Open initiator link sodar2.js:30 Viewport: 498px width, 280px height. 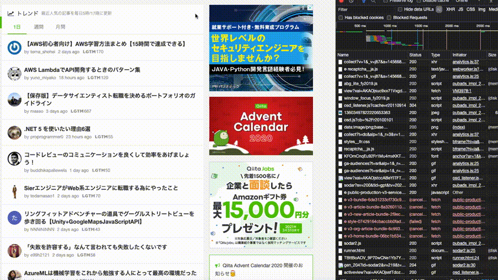(x=464, y=265)
